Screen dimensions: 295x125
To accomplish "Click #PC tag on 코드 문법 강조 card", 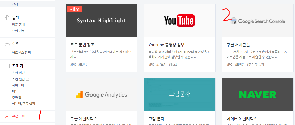I will pyautogui.click(x=73, y=65).
